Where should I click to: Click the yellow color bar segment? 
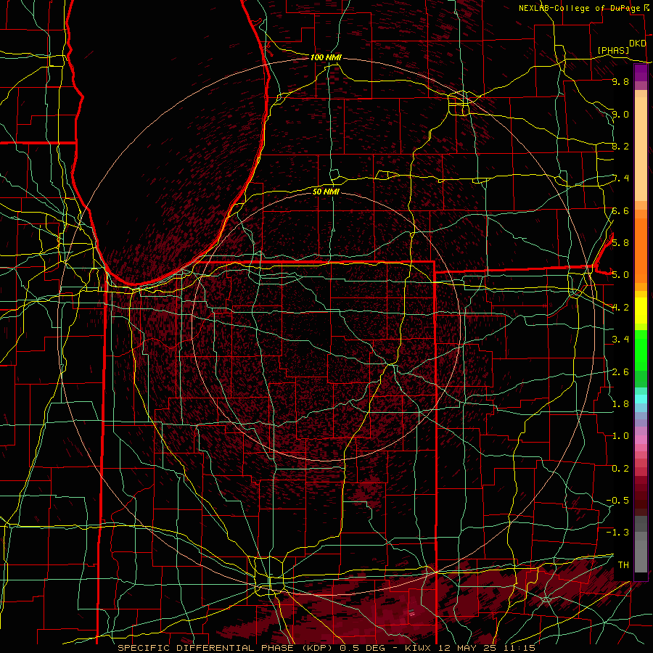pyautogui.click(x=641, y=311)
